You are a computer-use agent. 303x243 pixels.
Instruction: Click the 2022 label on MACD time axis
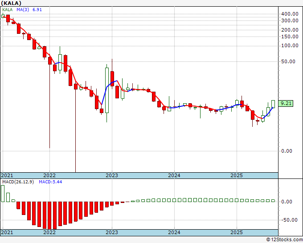click(49, 232)
